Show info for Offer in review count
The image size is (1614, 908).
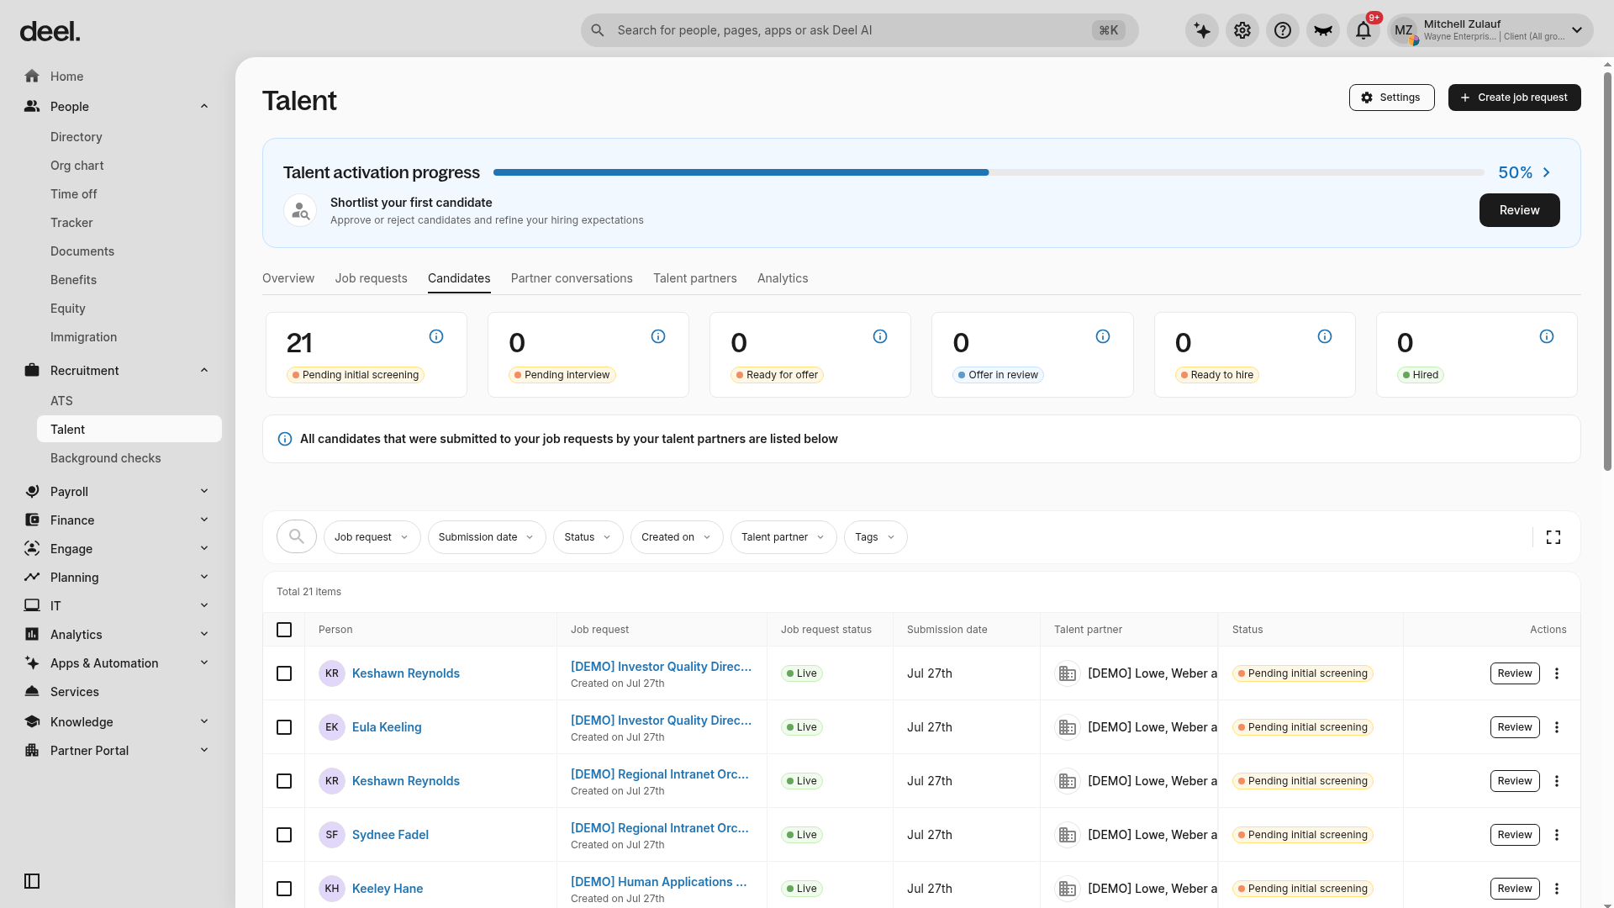(1103, 336)
